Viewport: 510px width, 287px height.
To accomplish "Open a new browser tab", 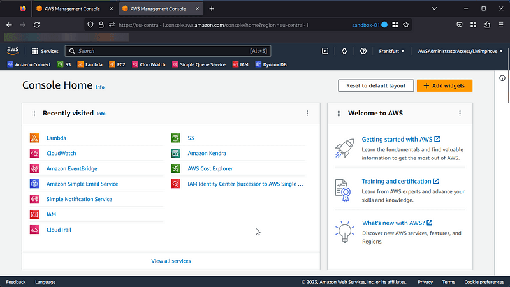I will 212,9.
